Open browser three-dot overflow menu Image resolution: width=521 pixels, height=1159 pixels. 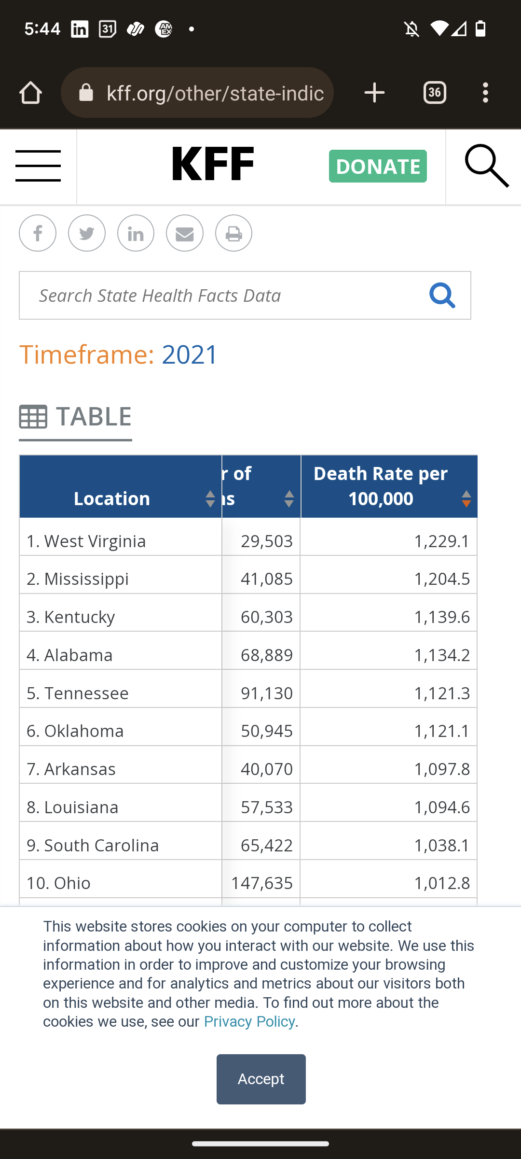point(485,93)
